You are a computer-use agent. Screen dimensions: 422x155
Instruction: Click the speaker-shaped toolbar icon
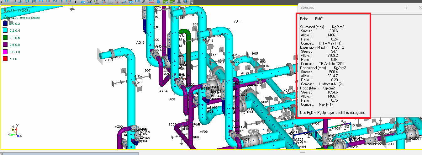186,2
